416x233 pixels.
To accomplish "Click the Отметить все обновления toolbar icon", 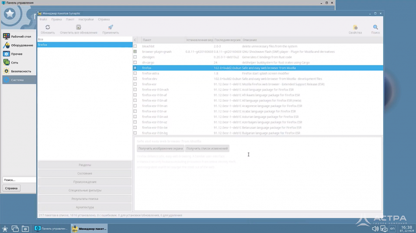I will (78, 27).
